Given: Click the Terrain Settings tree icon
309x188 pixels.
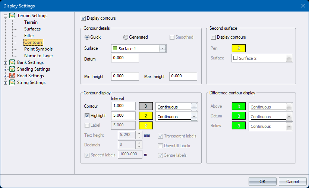Looking at the screenshot, I should point(12,16).
